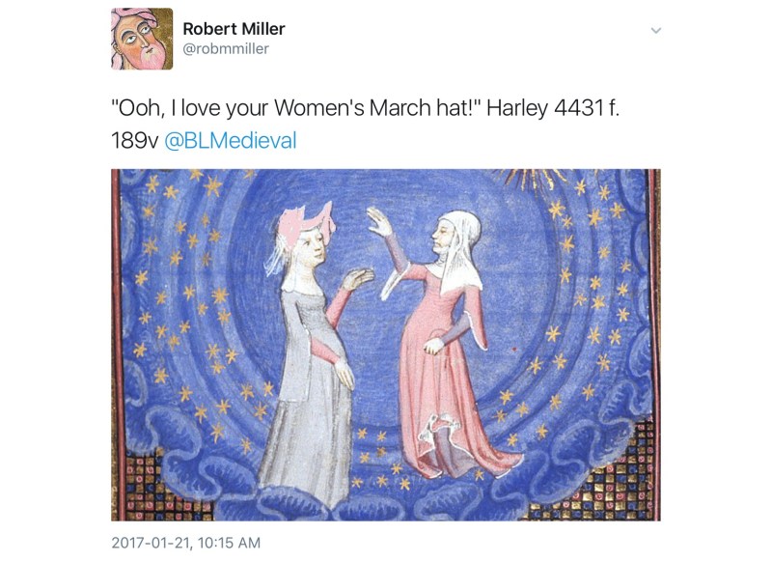The image size is (772, 562).
Task: Click the "189v" folio text
Action: coord(135,140)
